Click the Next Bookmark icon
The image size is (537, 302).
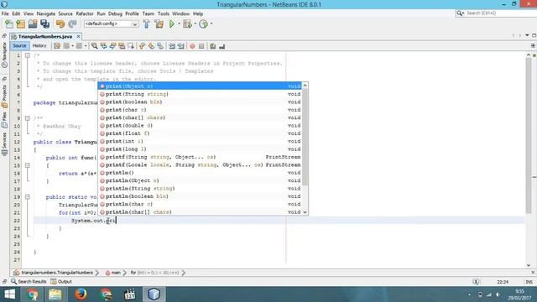151,46
